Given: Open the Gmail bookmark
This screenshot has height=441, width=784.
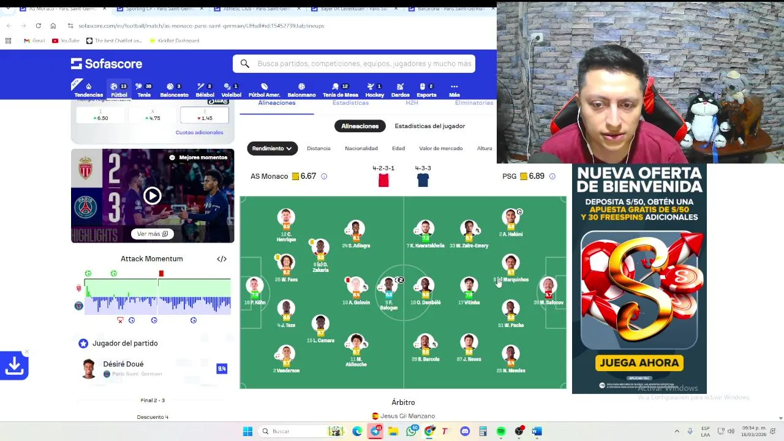Looking at the screenshot, I should click(x=34, y=41).
